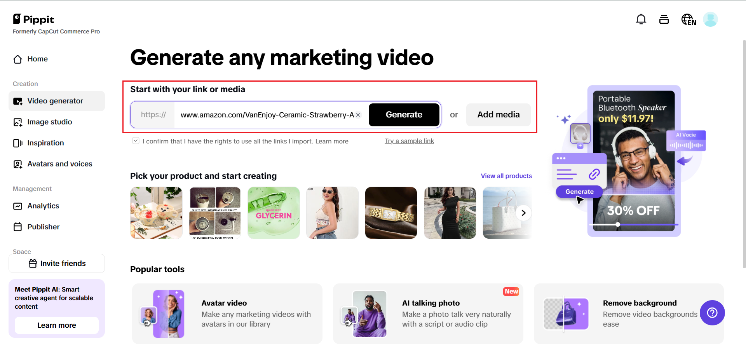Select Avatars and voices menu item
The image size is (746, 346).
[x=59, y=164]
